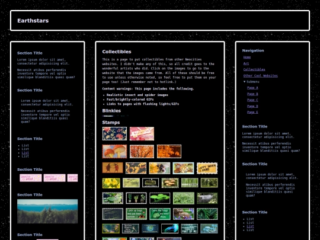Image resolution: width=320 pixels, height=240 pixels.
Task: Open the green leaves stamp with white border
Action: [x=113, y=198]
